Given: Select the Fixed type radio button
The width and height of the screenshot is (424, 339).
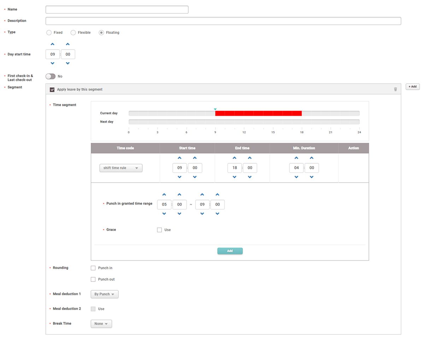Looking at the screenshot, I should [49, 32].
